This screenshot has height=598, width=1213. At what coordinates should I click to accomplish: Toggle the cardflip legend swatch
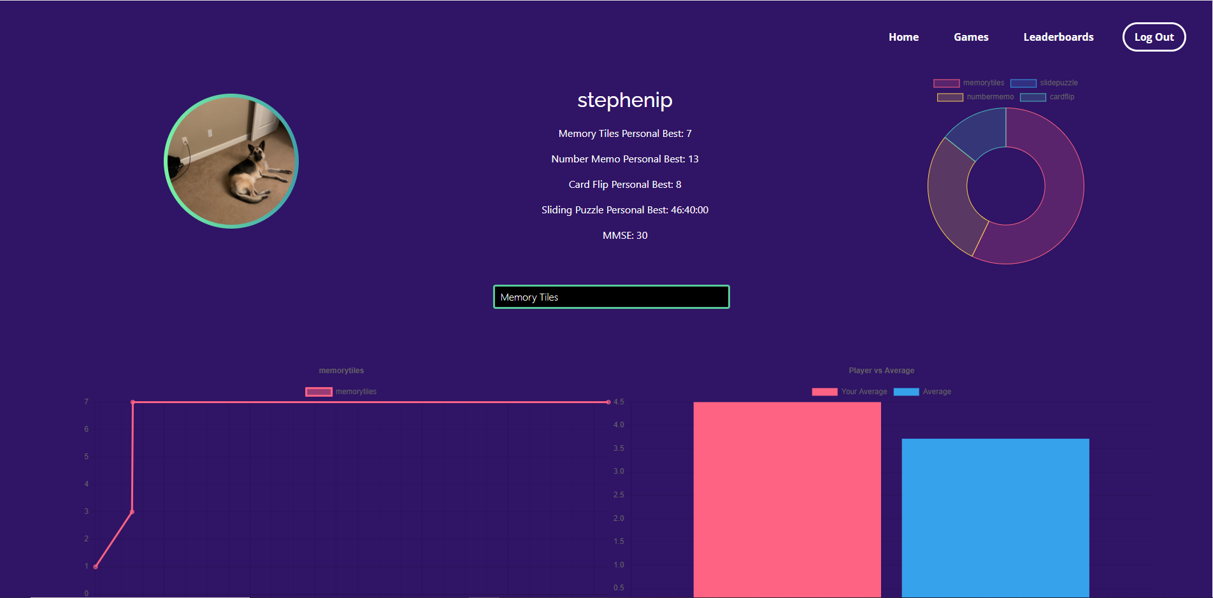tap(1033, 97)
